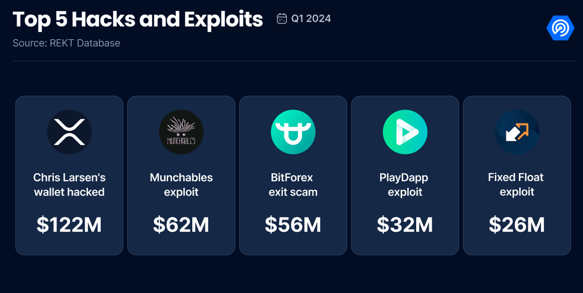Click the XRP logo icon
The image size is (583, 293).
coord(69,132)
